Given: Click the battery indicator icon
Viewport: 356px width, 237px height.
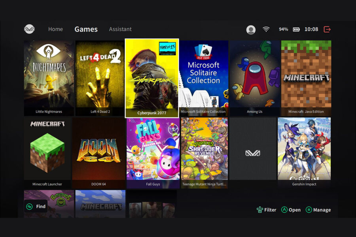Looking at the screenshot, I should pos(296,29).
